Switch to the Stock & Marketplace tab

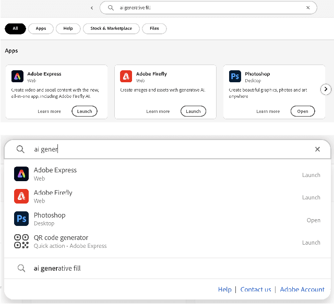click(111, 29)
